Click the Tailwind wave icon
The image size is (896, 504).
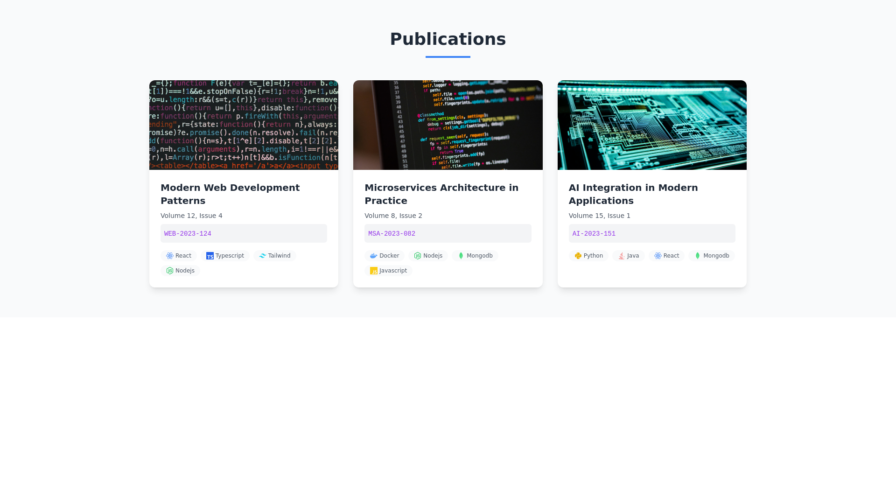pos(263,256)
